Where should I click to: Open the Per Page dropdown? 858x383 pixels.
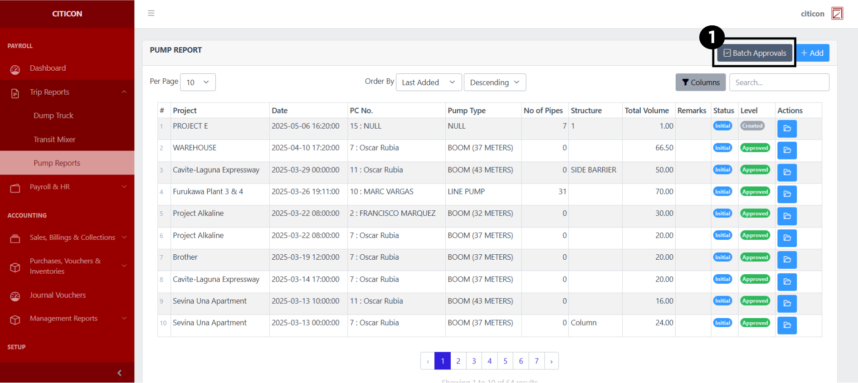pos(198,82)
